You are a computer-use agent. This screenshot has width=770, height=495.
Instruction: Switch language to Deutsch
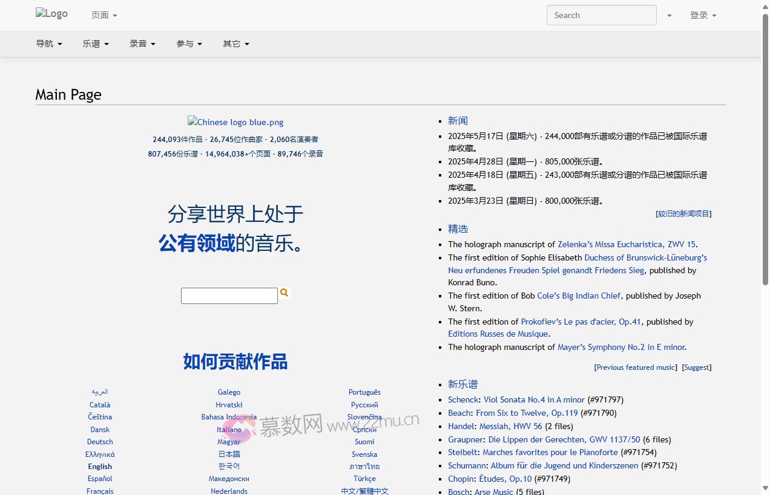click(x=99, y=441)
